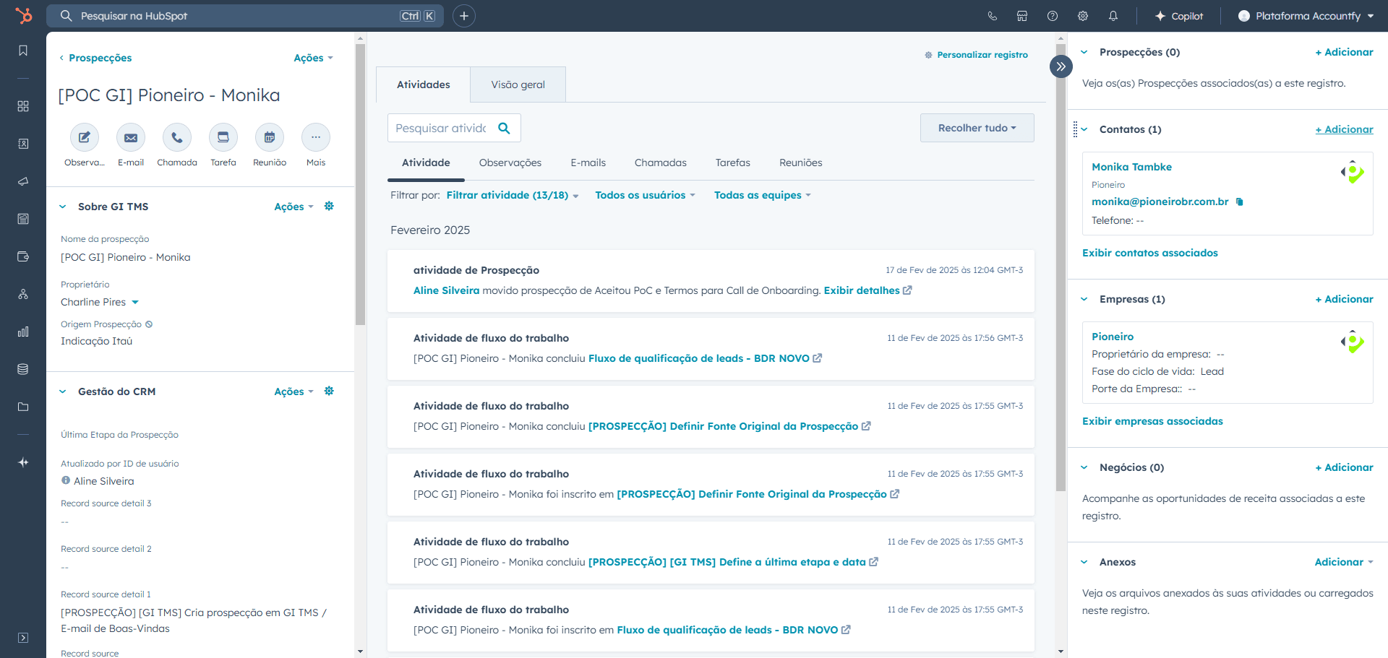The height and width of the screenshot is (658, 1388).
Task: Collapse the Negócios (0) card
Action: click(1084, 467)
